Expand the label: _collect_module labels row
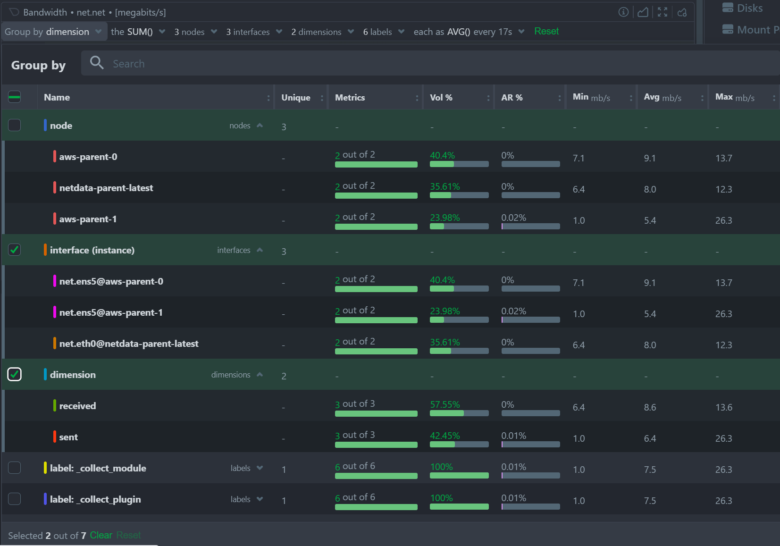Image resolution: width=780 pixels, height=546 pixels. coord(260,468)
